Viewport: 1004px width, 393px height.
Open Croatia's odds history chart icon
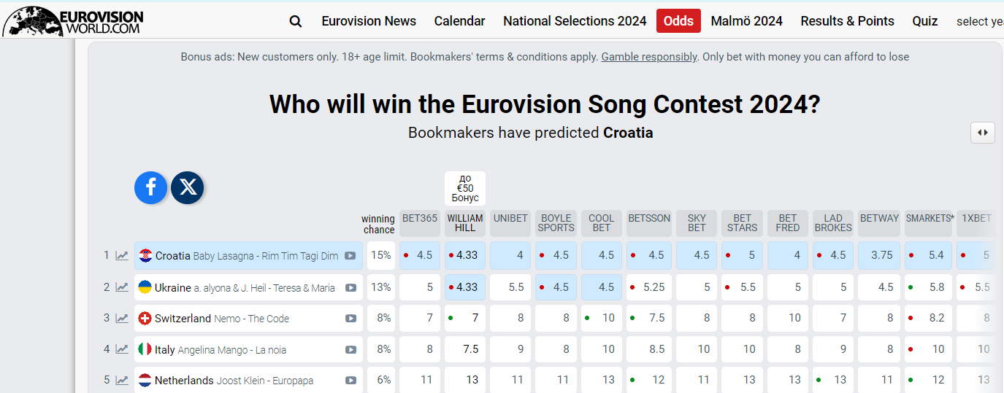(x=122, y=256)
